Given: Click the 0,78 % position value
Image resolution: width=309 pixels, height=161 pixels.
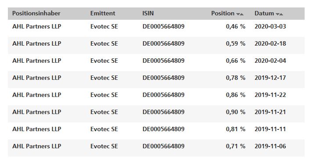Looking at the screenshot, I should click(236, 78).
